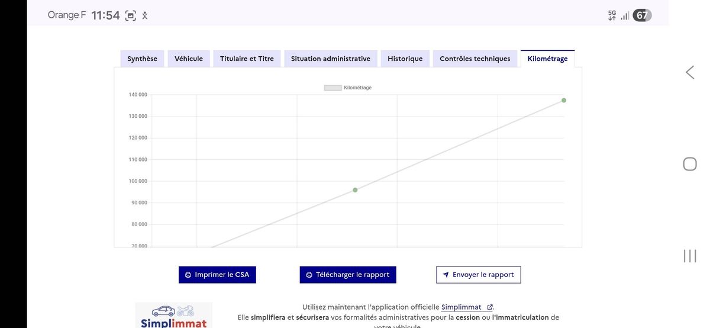Click the paper plane icon in Envoyer le rapport

(446, 275)
